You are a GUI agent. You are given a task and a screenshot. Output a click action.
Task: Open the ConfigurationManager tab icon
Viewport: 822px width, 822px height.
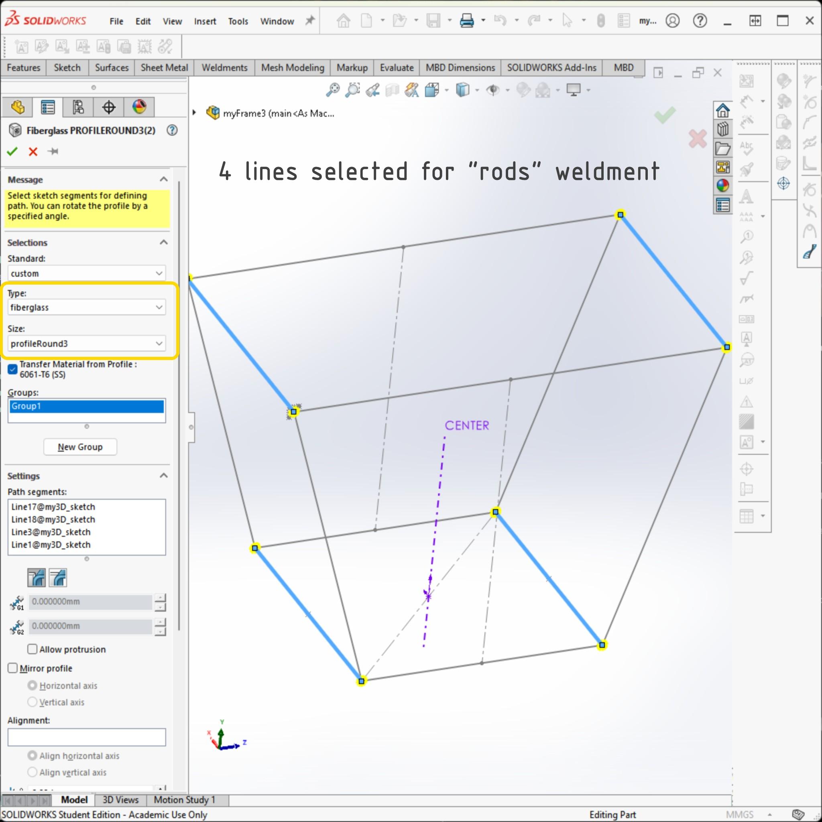click(x=78, y=107)
